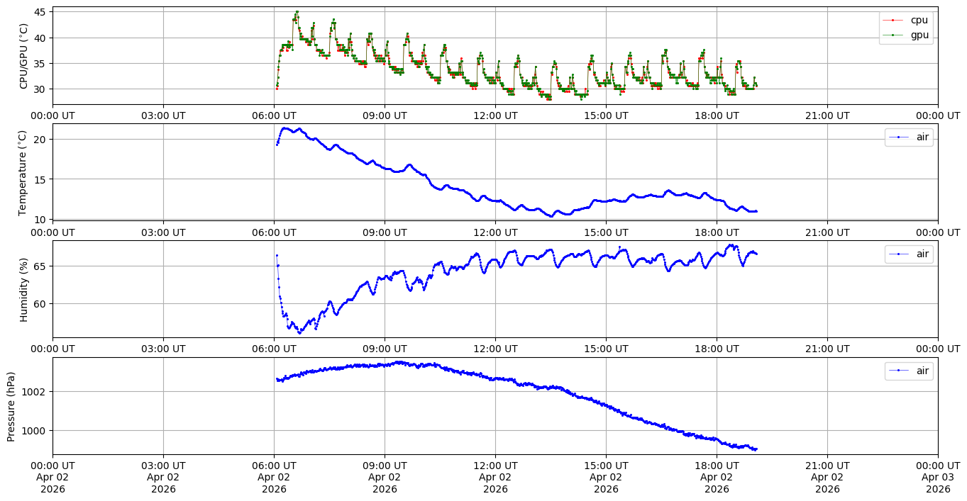Image resolution: width=967 pixels, height=501 pixels.
Task: Click the pressure curve's highest point
Action: 399,362
